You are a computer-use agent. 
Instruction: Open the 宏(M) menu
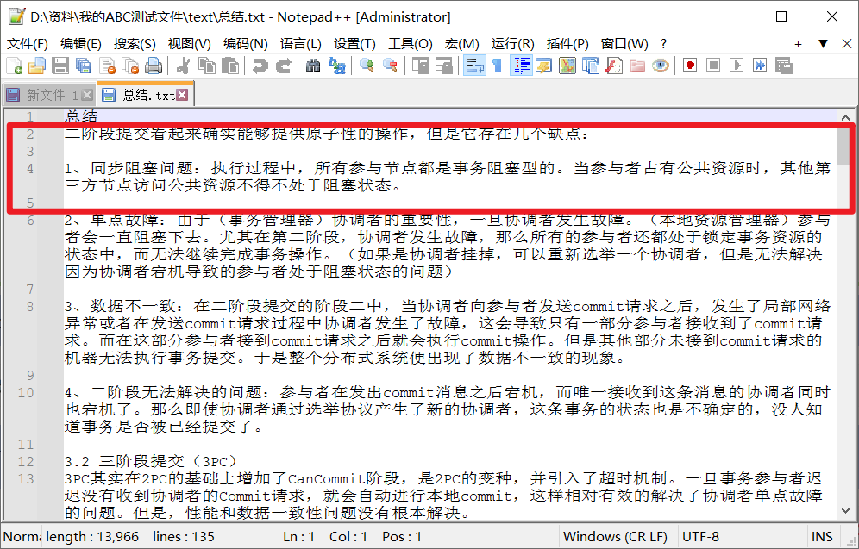[x=461, y=44]
